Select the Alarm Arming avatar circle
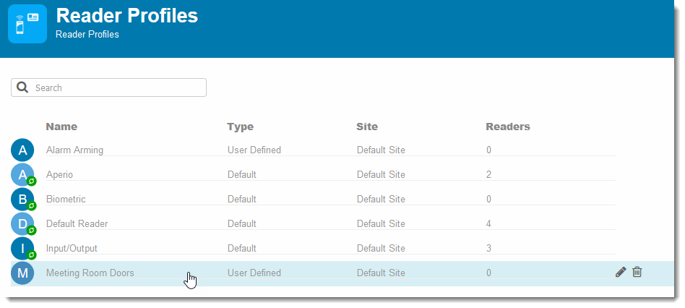The image size is (685, 308). [x=22, y=150]
